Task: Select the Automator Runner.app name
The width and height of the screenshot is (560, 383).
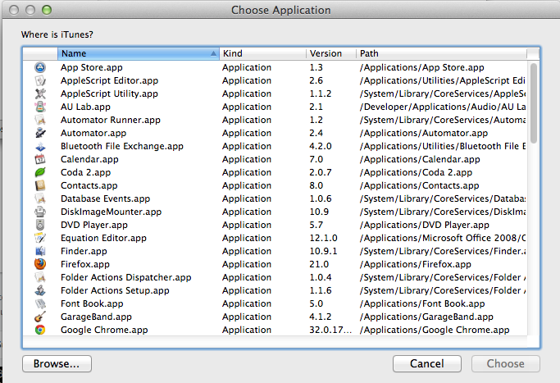Action: point(111,120)
